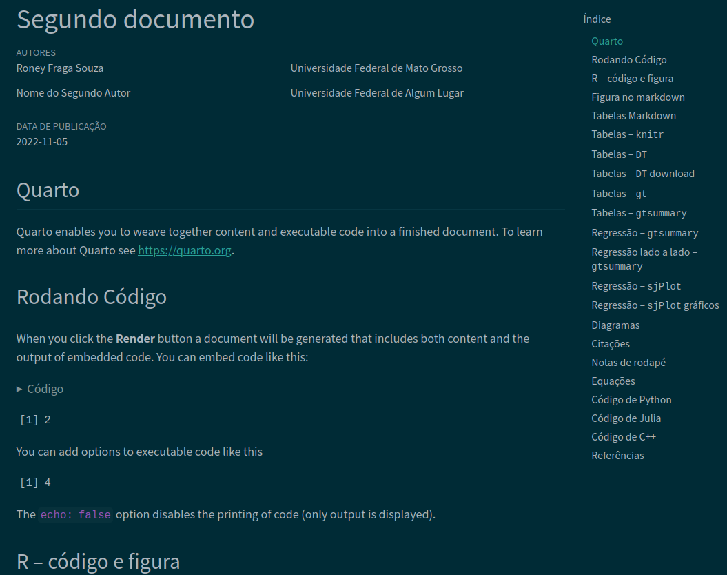Click the 'Quarto' section heading

(x=48, y=190)
